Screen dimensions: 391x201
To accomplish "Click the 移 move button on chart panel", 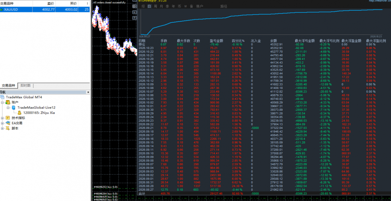I will 134,6.
